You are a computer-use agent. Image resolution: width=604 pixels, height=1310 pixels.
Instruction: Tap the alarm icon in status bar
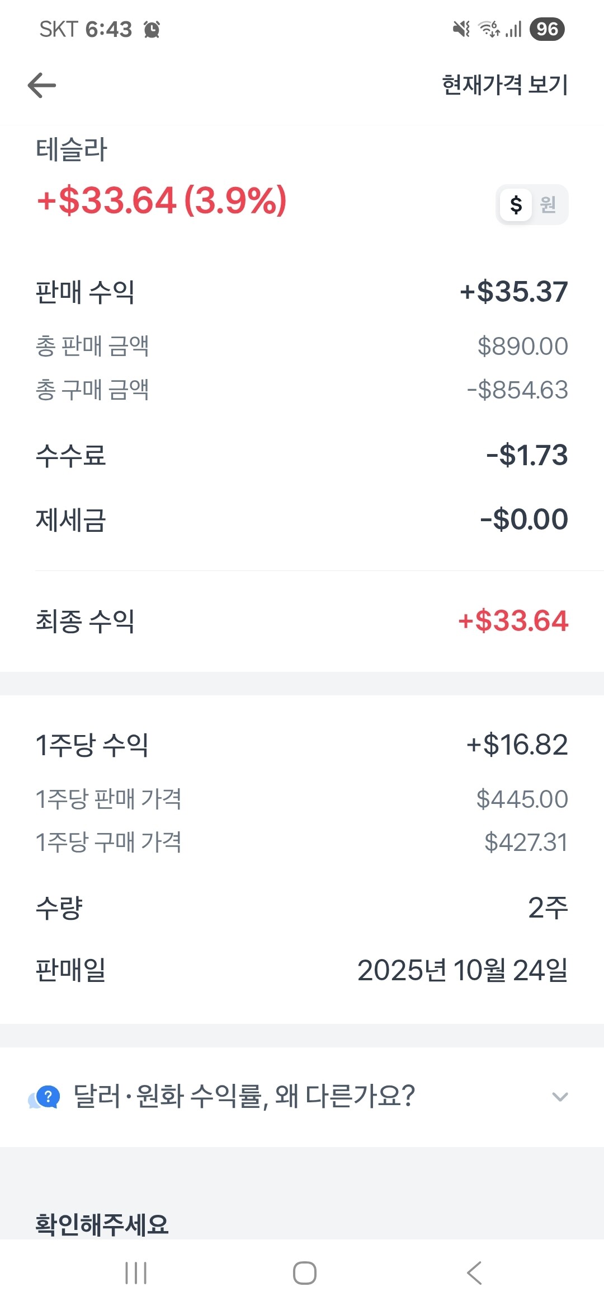click(152, 29)
